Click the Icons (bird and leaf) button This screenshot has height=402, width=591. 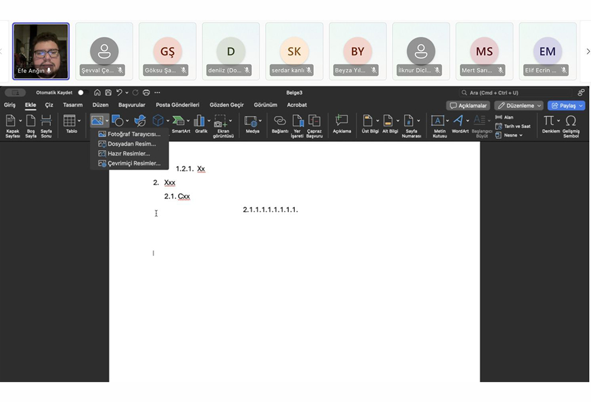coord(140,121)
